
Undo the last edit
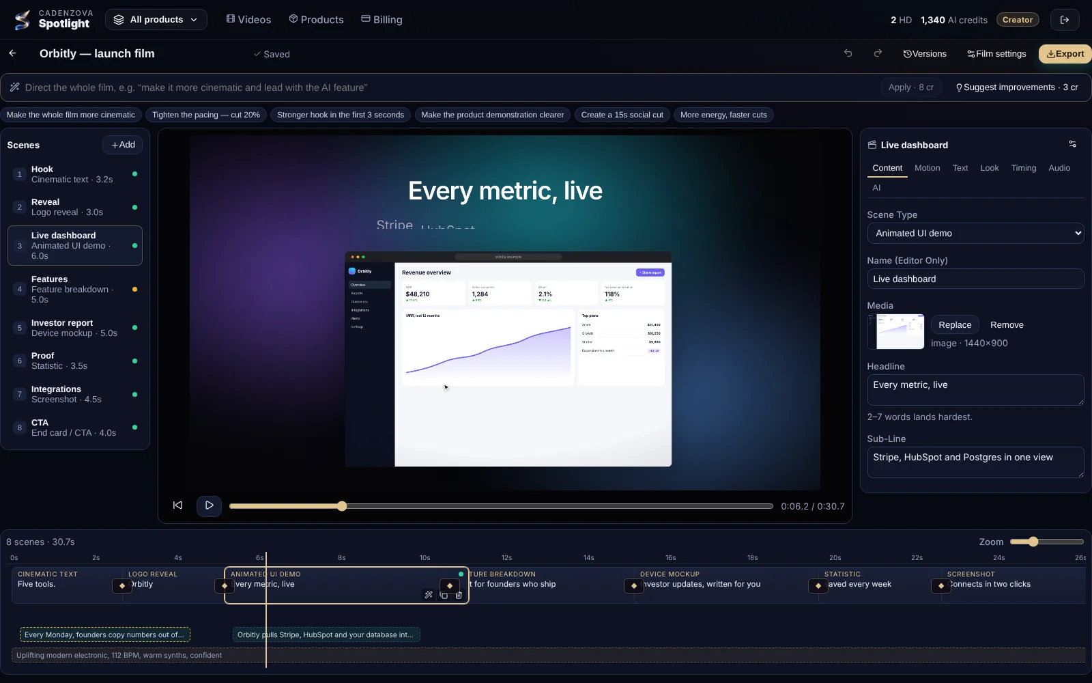[848, 53]
